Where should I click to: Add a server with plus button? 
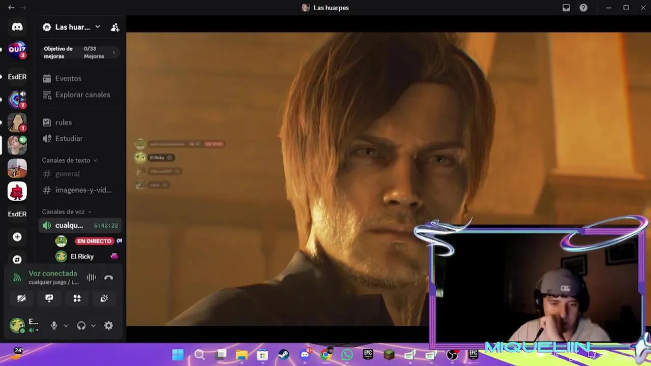tap(17, 237)
